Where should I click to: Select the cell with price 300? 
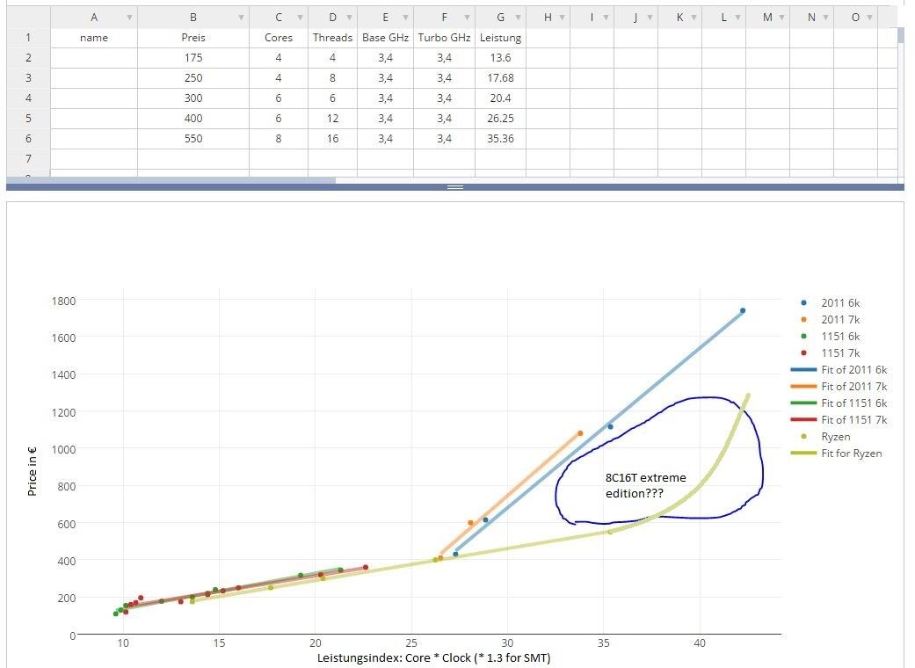[193, 98]
